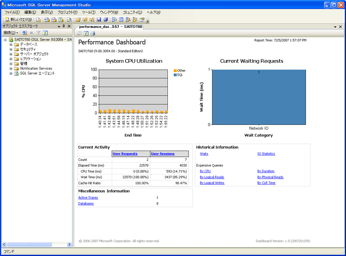The width and height of the screenshot is (346, 256).
Task: Open the Template Explorer icon
Action: click(135, 20)
